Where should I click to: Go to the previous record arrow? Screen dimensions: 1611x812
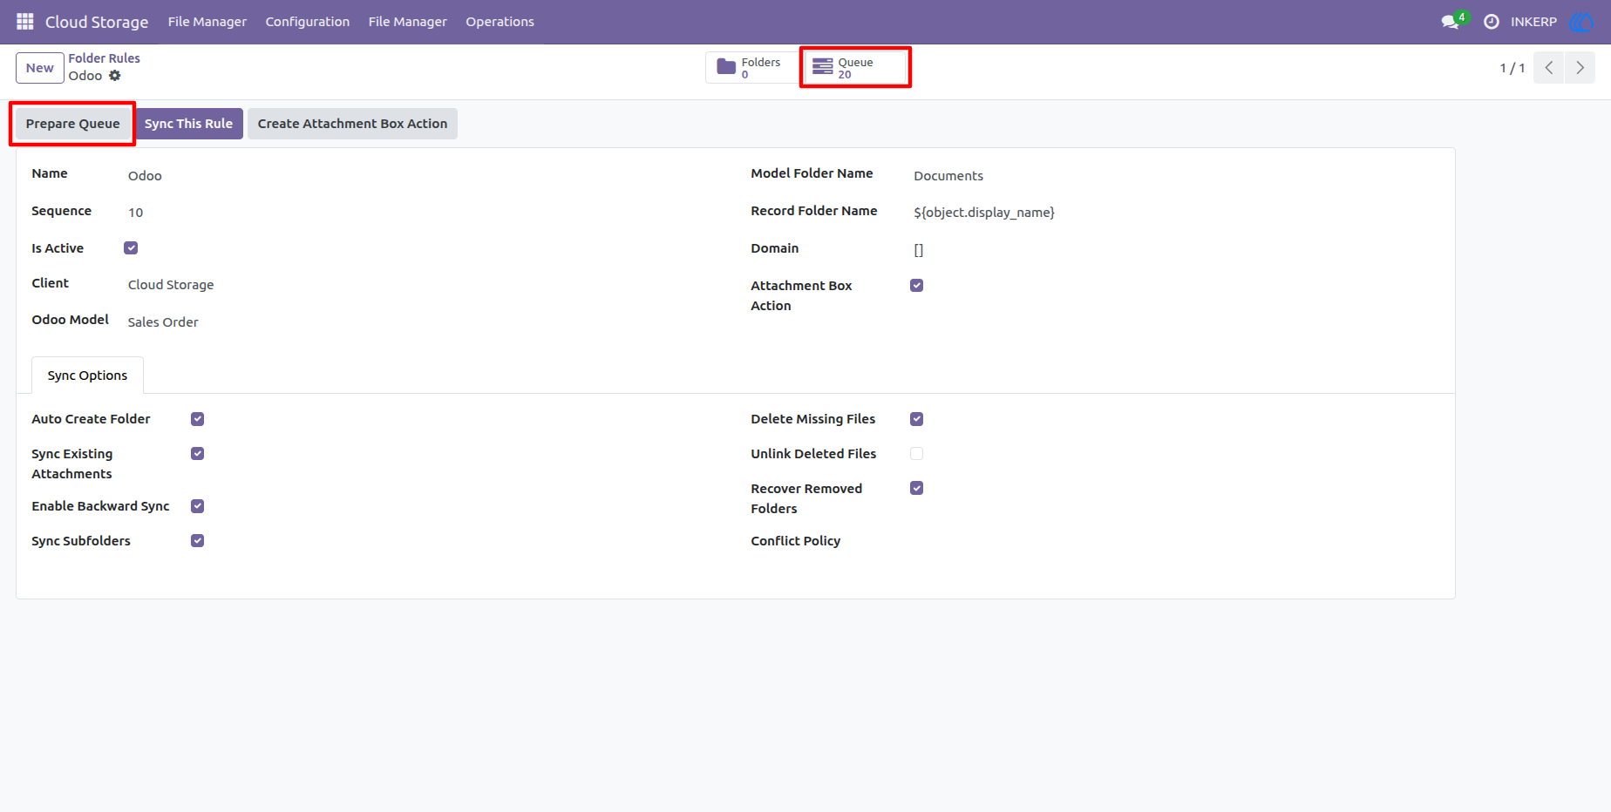click(1549, 68)
